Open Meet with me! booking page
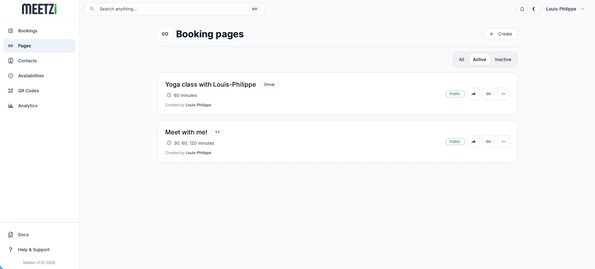Viewport: 595px width, 269px height. point(186,132)
